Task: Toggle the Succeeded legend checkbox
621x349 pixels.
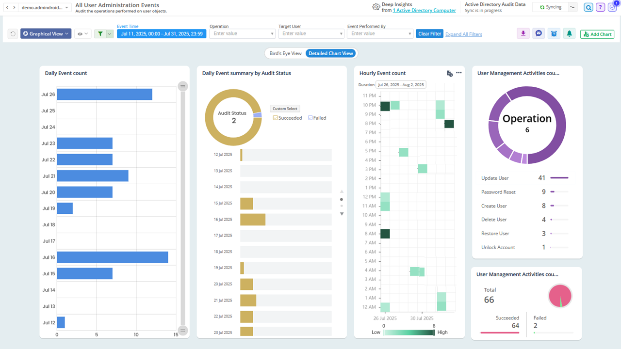Action: (275, 117)
